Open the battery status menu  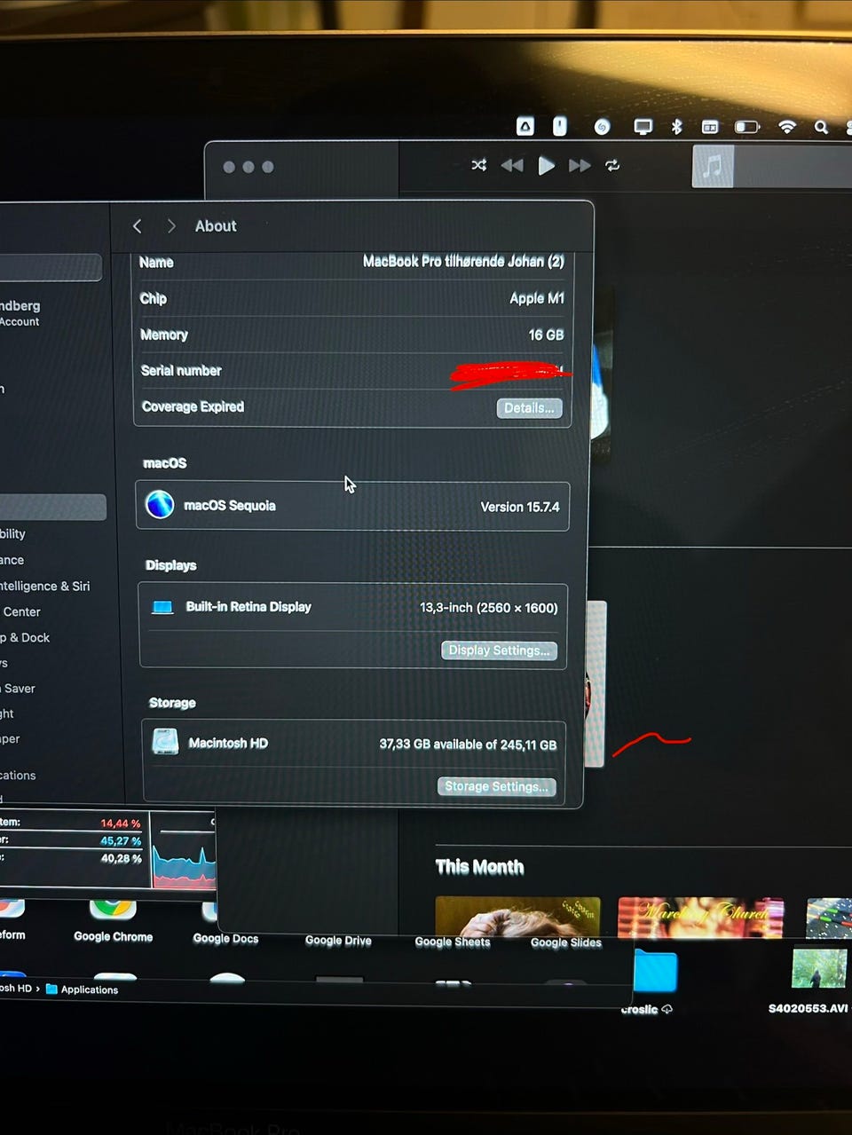[x=746, y=127]
